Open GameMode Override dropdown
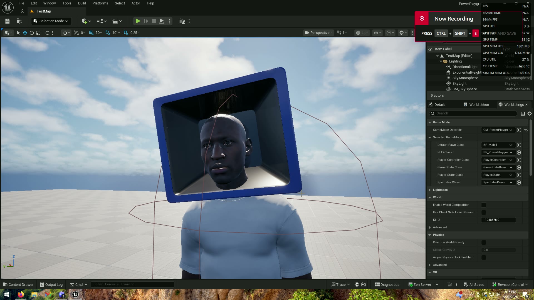 [x=498, y=130]
